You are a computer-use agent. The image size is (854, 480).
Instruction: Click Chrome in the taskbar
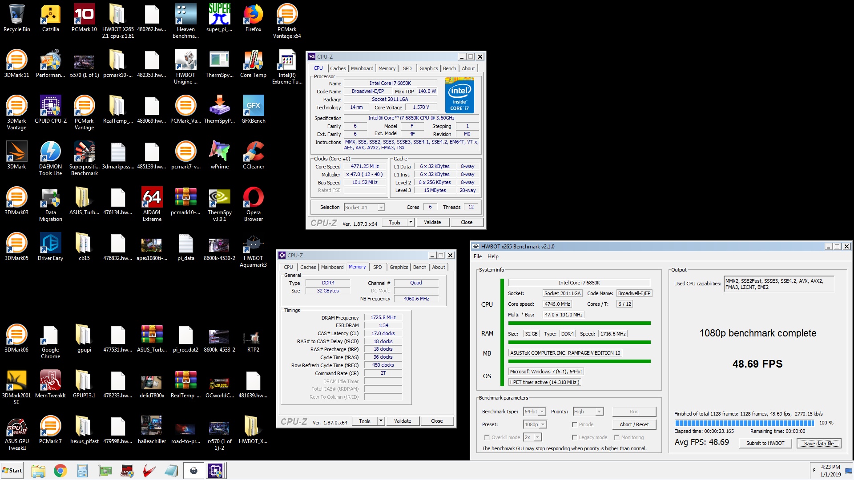[x=60, y=471]
